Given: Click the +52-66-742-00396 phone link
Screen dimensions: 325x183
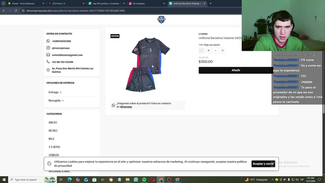Looking at the screenshot, I should (x=62, y=62).
